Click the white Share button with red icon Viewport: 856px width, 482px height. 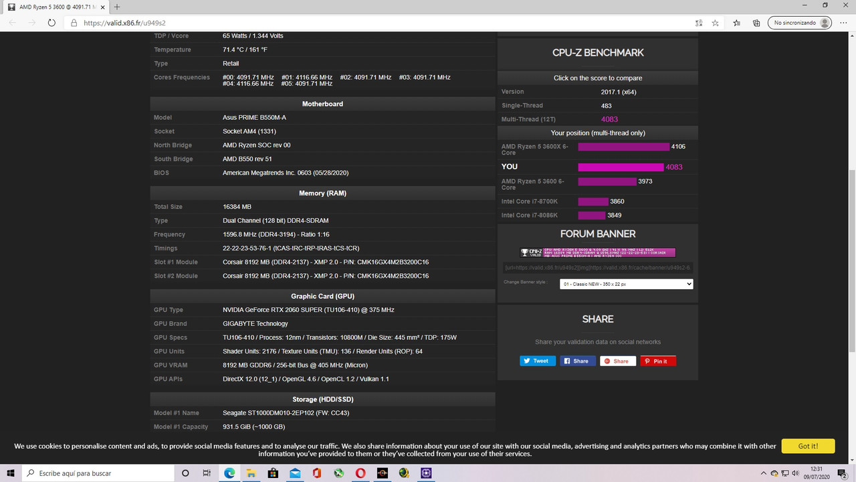point(618,361)
